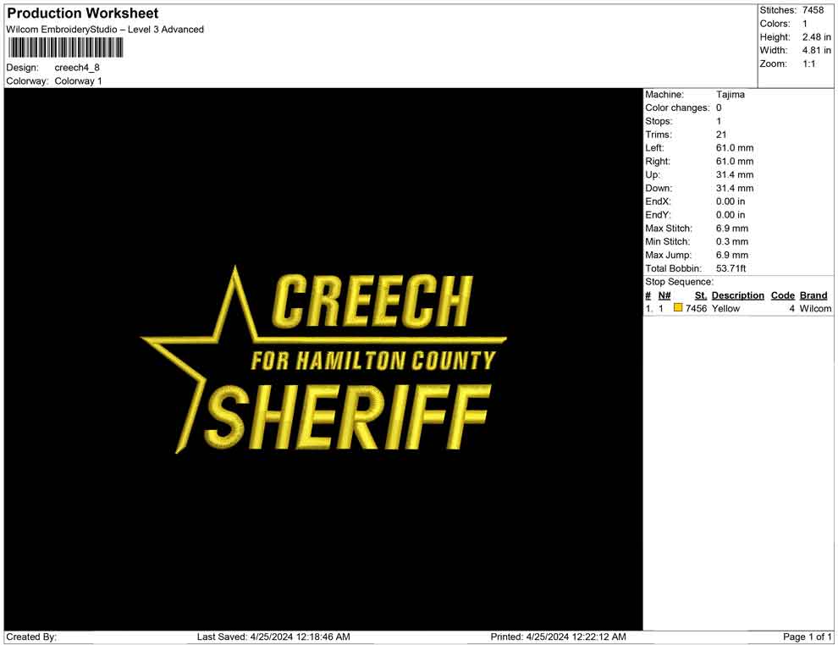Select the Total Bobbin value 53.71ft
Viewport: 838px width, 645px height.
click(x=731, y=268)
